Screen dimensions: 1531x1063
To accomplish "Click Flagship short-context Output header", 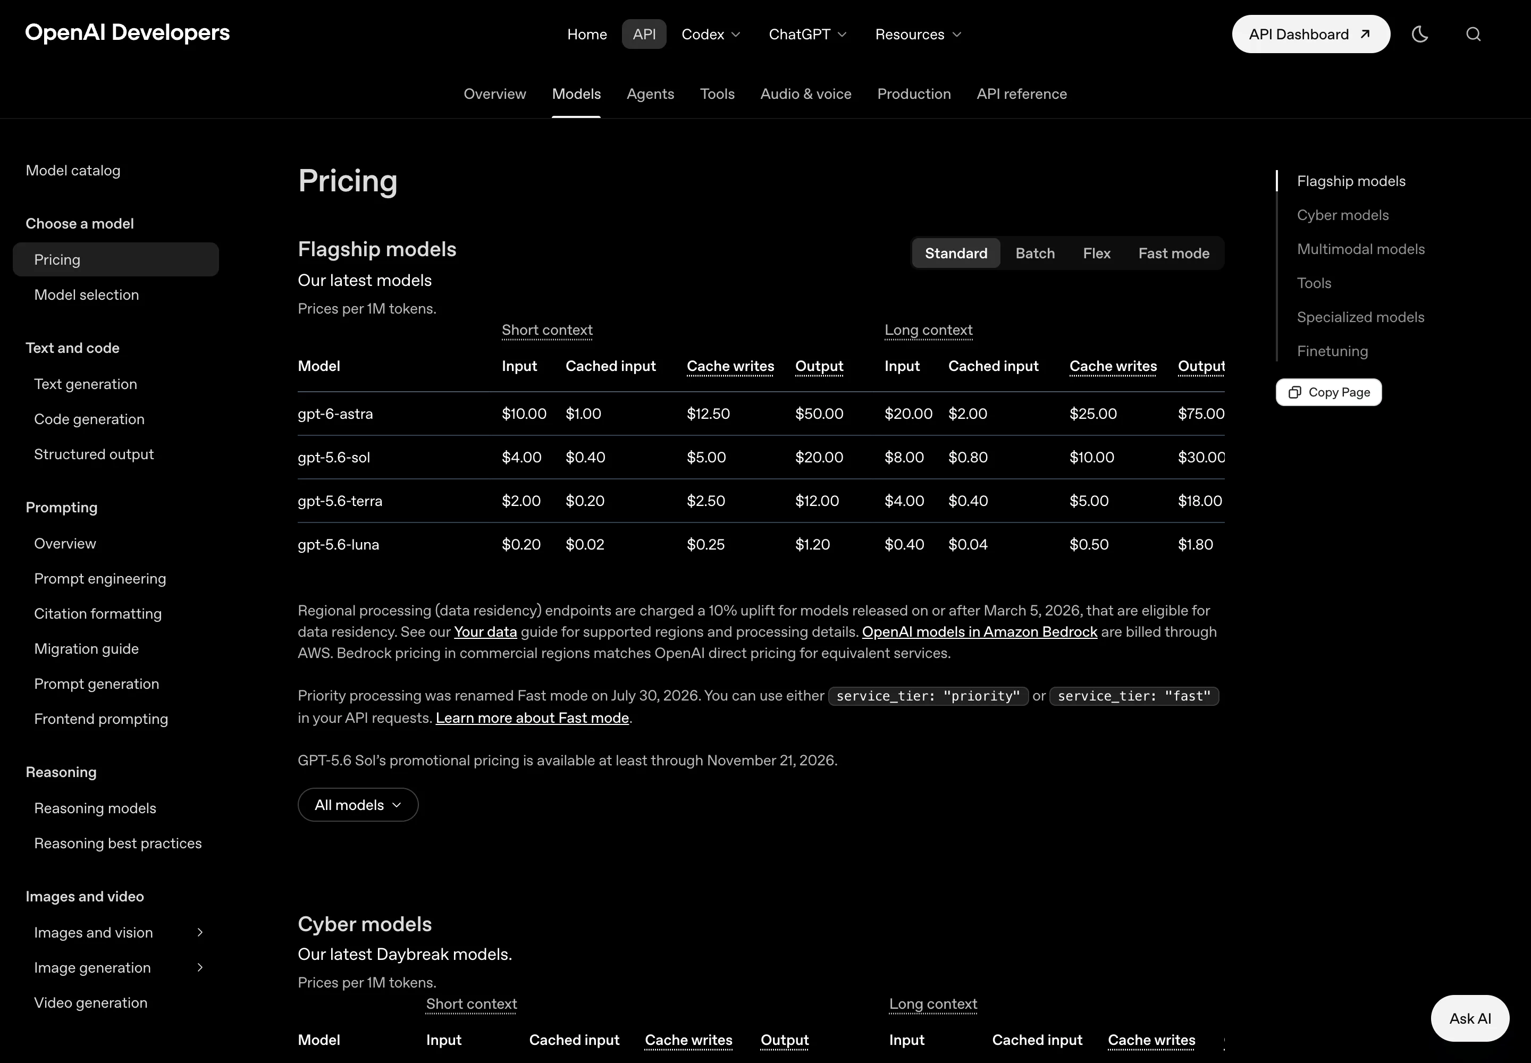I will coord(819,366).
